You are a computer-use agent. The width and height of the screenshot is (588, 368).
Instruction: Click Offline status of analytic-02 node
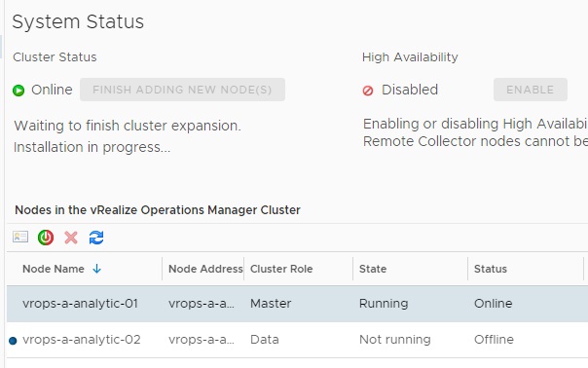point(494,340)
